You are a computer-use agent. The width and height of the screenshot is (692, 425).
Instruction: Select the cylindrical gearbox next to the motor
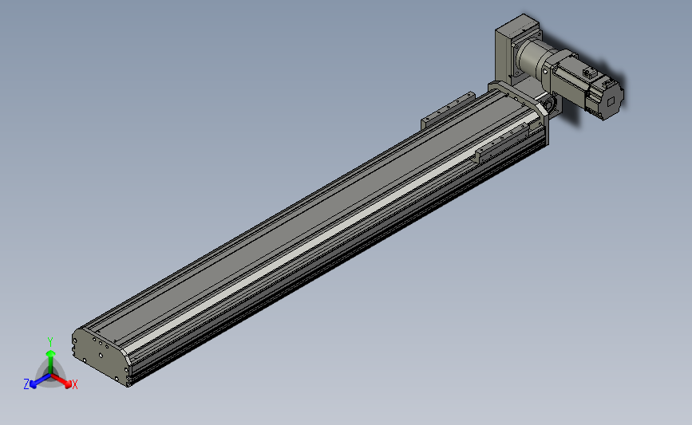[532, 59]
